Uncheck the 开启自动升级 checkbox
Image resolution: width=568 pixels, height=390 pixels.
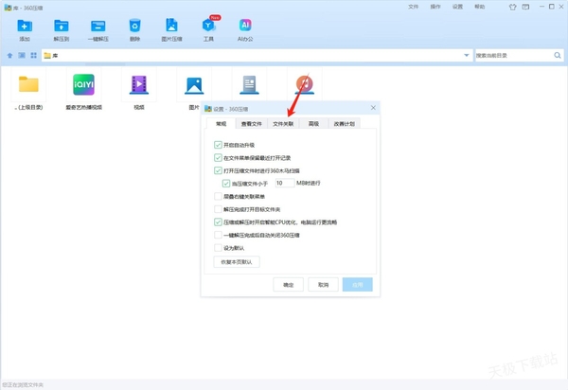[x=219, y=145]
